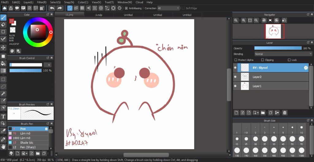Image resolution: width=314 pixels, height=162 pixels.
Task: Select brush size 100 preset
Action: click(237, 152)
